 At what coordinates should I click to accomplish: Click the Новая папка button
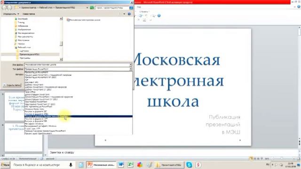29,14
